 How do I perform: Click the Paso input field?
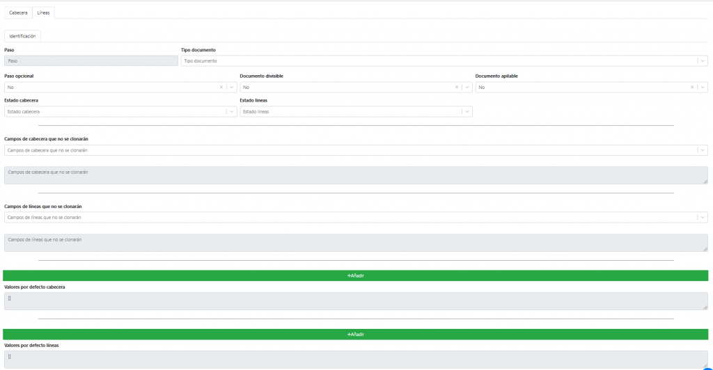91,61
